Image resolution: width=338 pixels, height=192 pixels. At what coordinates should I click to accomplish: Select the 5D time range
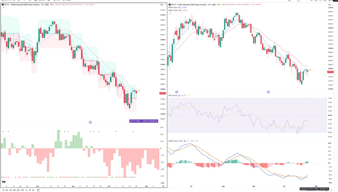coord(7,190)
